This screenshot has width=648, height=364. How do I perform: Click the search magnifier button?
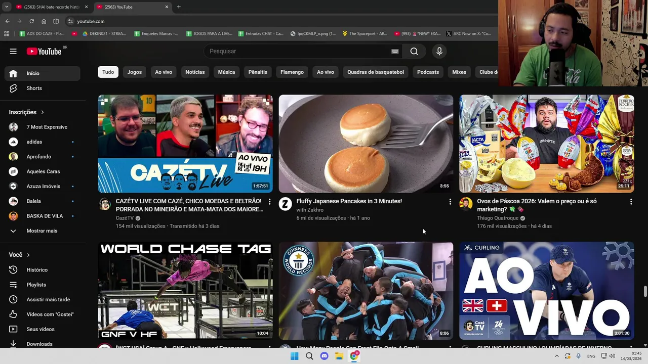[414, 51]
